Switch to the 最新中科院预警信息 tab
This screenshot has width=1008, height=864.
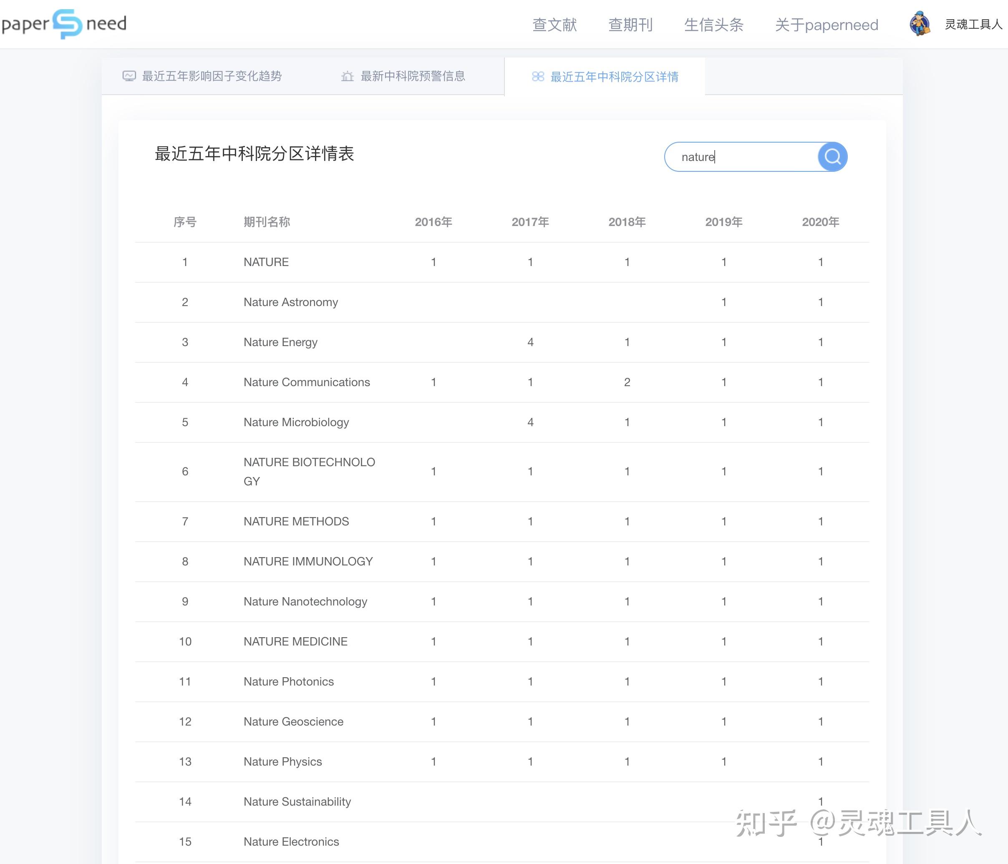(x=413, y=76)
